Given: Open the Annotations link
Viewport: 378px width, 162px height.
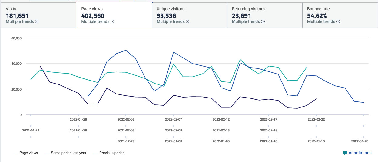Looking at the screenshot, I should tap(357, 153).
